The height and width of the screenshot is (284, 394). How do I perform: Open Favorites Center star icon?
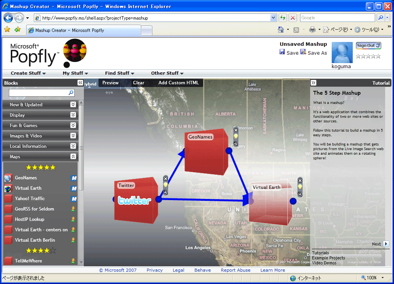(7, 30)
